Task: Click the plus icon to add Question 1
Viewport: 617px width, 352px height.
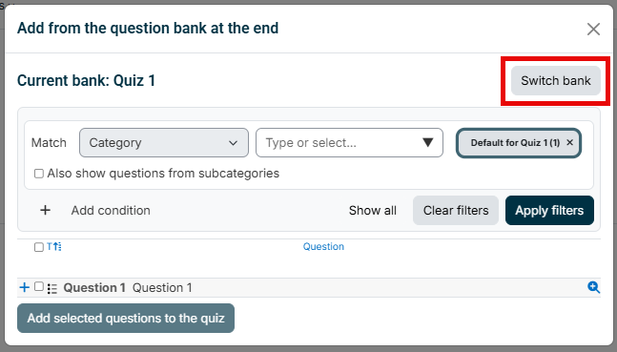Action: coord(25,287)
